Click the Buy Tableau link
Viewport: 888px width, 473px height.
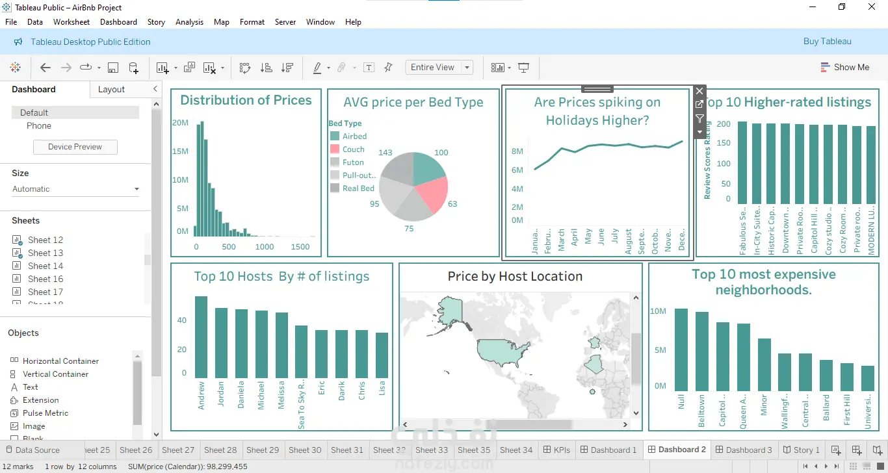[x=827, y=42]
